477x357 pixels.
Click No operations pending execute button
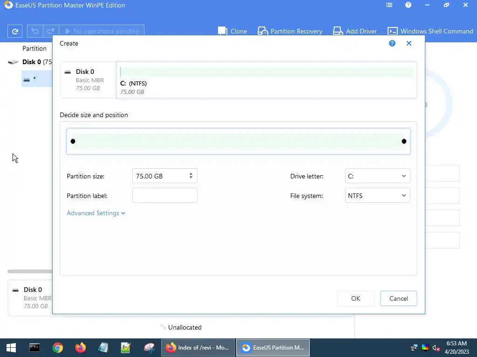tap(102, 31)
